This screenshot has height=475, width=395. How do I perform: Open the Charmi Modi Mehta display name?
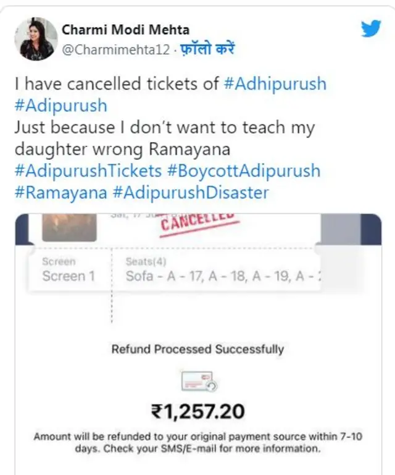[x=126, y=30]
